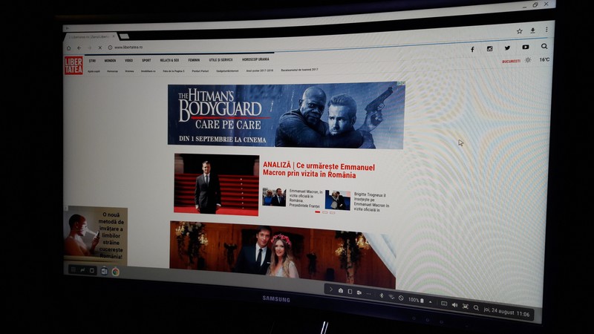Image resolution: width=594 pixels, height=334 pixels.
Task: Open Libertatea Twitter icon
Action: pos(507,48)
